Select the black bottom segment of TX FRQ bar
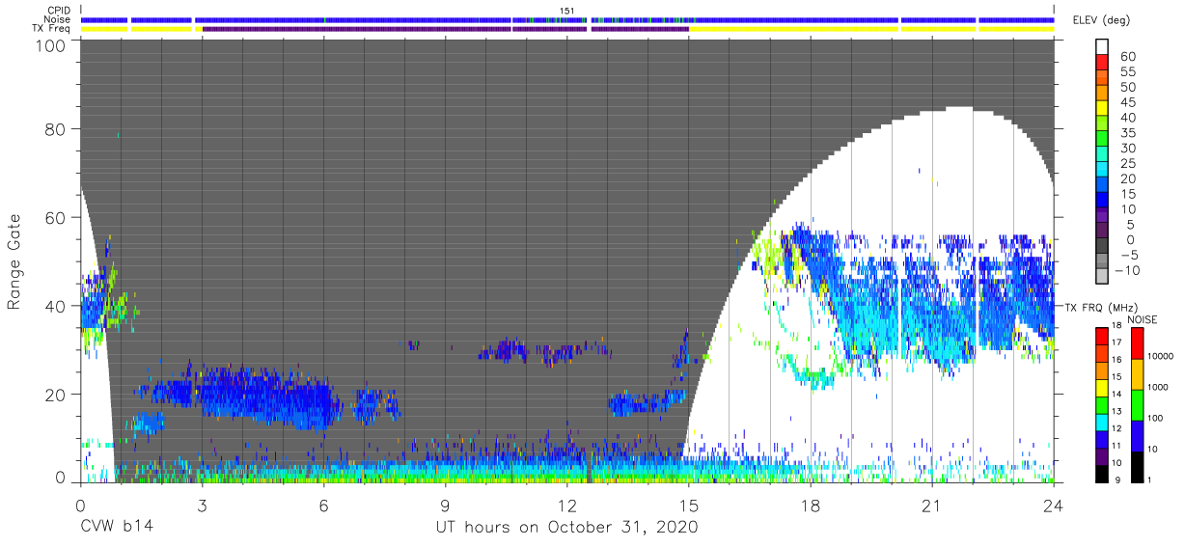Image resolution: width=1185 pixels, height=547 pixels. [1102, 474]
